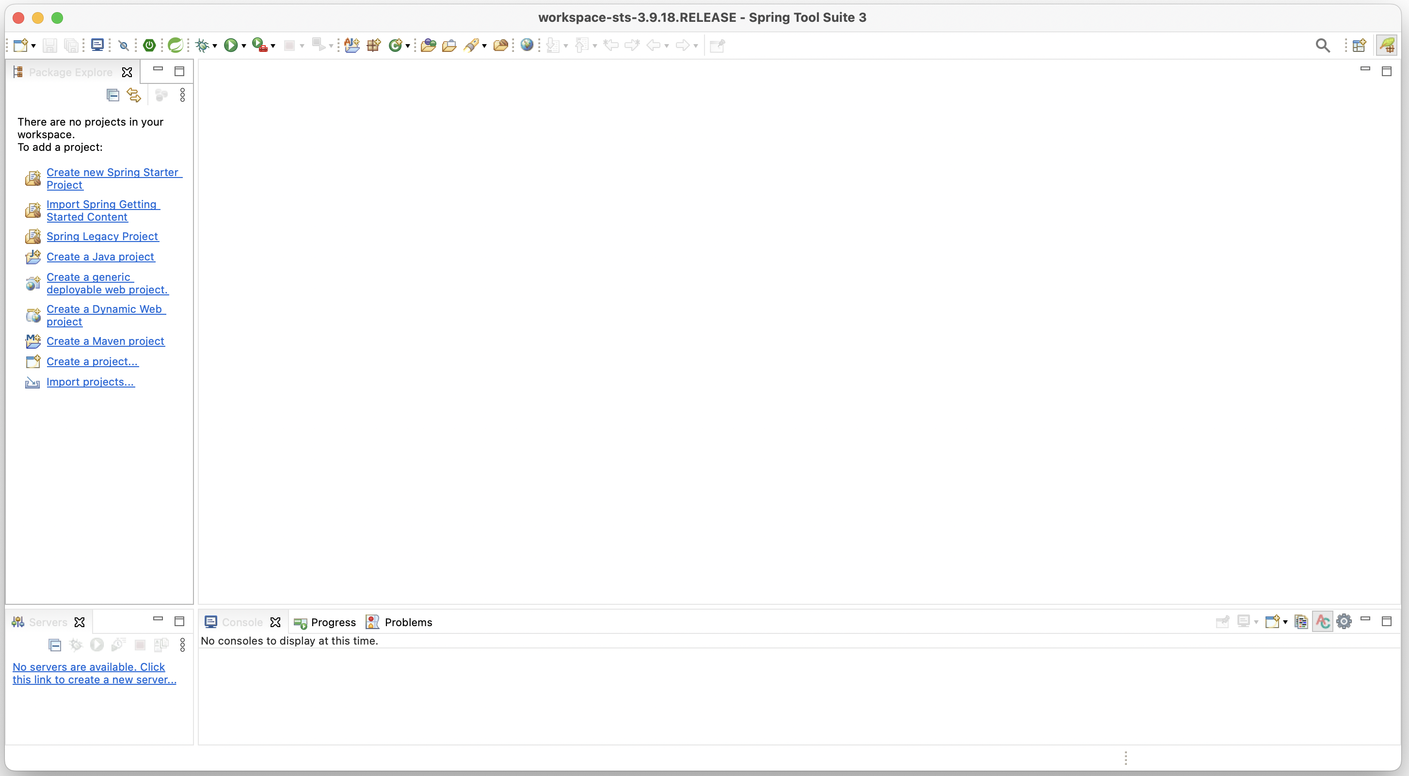Minimize the Console panel
This screenshot has height=776, width=1409.
pos(1365,619)
